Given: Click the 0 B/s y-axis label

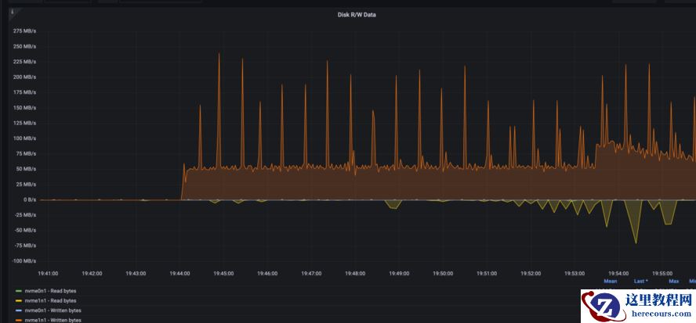Looking at the screenshot, I should 29,200.
